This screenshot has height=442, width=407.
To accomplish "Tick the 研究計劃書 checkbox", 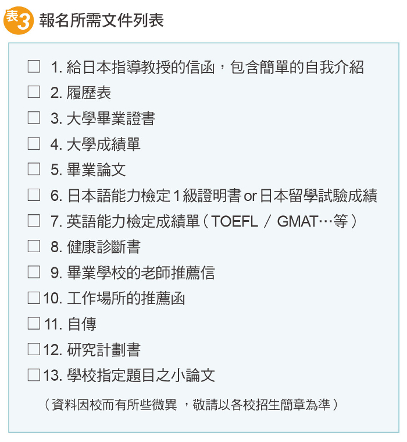I will tap(34, 349).
